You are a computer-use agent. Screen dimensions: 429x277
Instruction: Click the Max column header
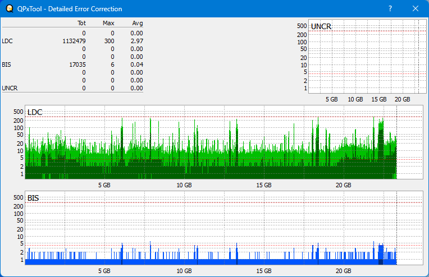108,23
